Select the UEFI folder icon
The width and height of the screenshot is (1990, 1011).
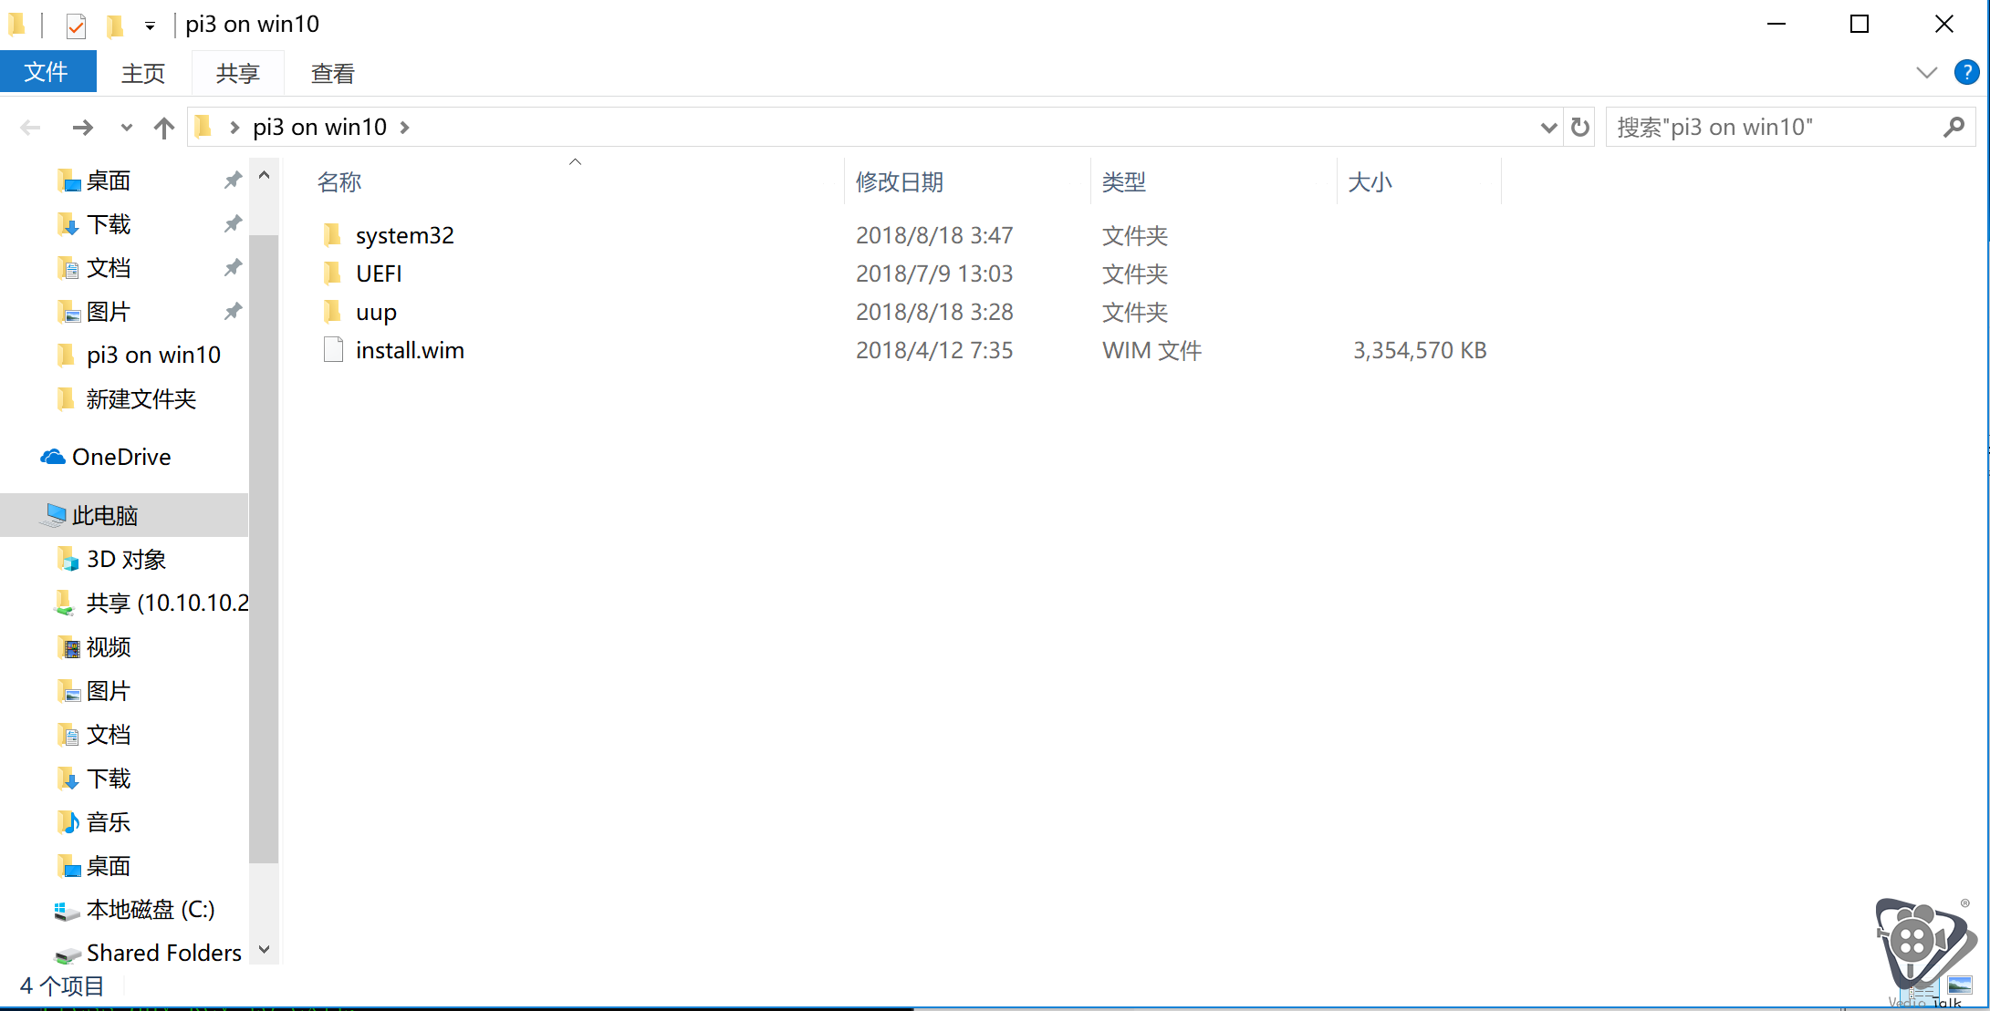coord(332,273)
